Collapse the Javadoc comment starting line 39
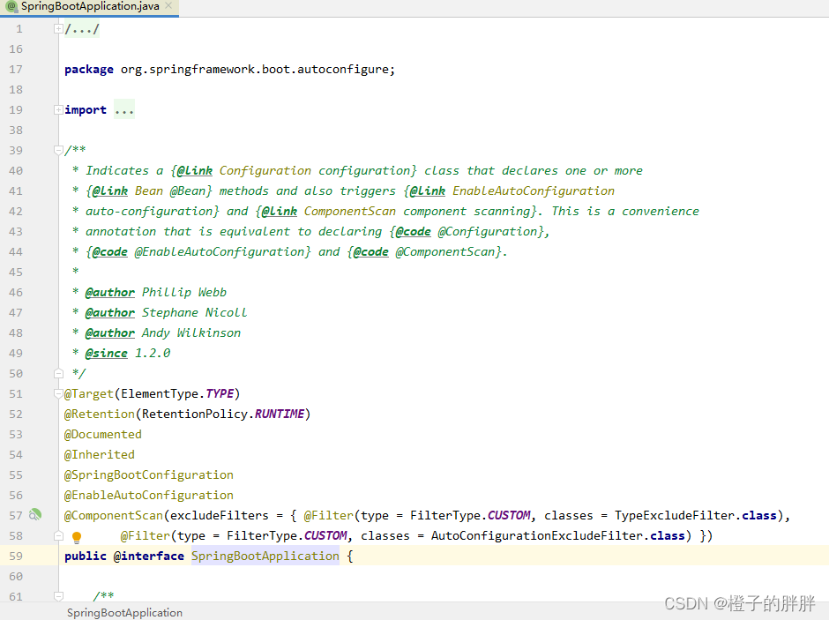 59,150
